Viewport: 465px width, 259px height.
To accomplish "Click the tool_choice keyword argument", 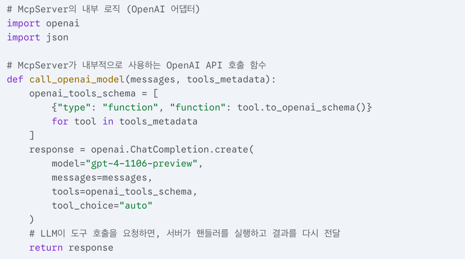I will click(x=82, y=206).
